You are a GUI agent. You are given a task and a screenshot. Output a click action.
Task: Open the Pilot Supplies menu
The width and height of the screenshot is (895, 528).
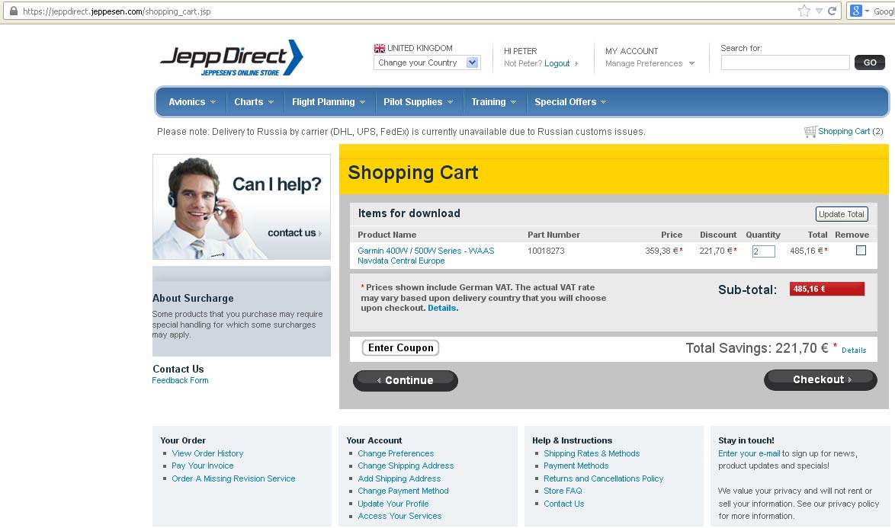tap(419, 102)
